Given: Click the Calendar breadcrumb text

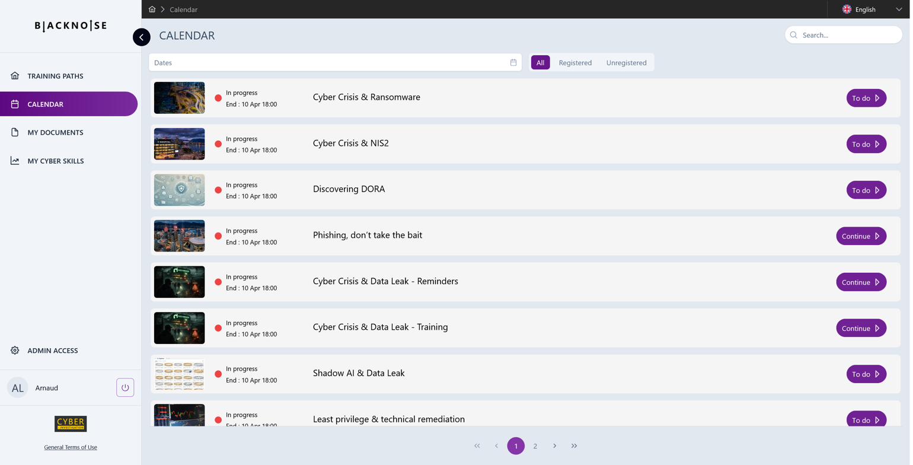Looking at the screenshot, I should [183, 9].
